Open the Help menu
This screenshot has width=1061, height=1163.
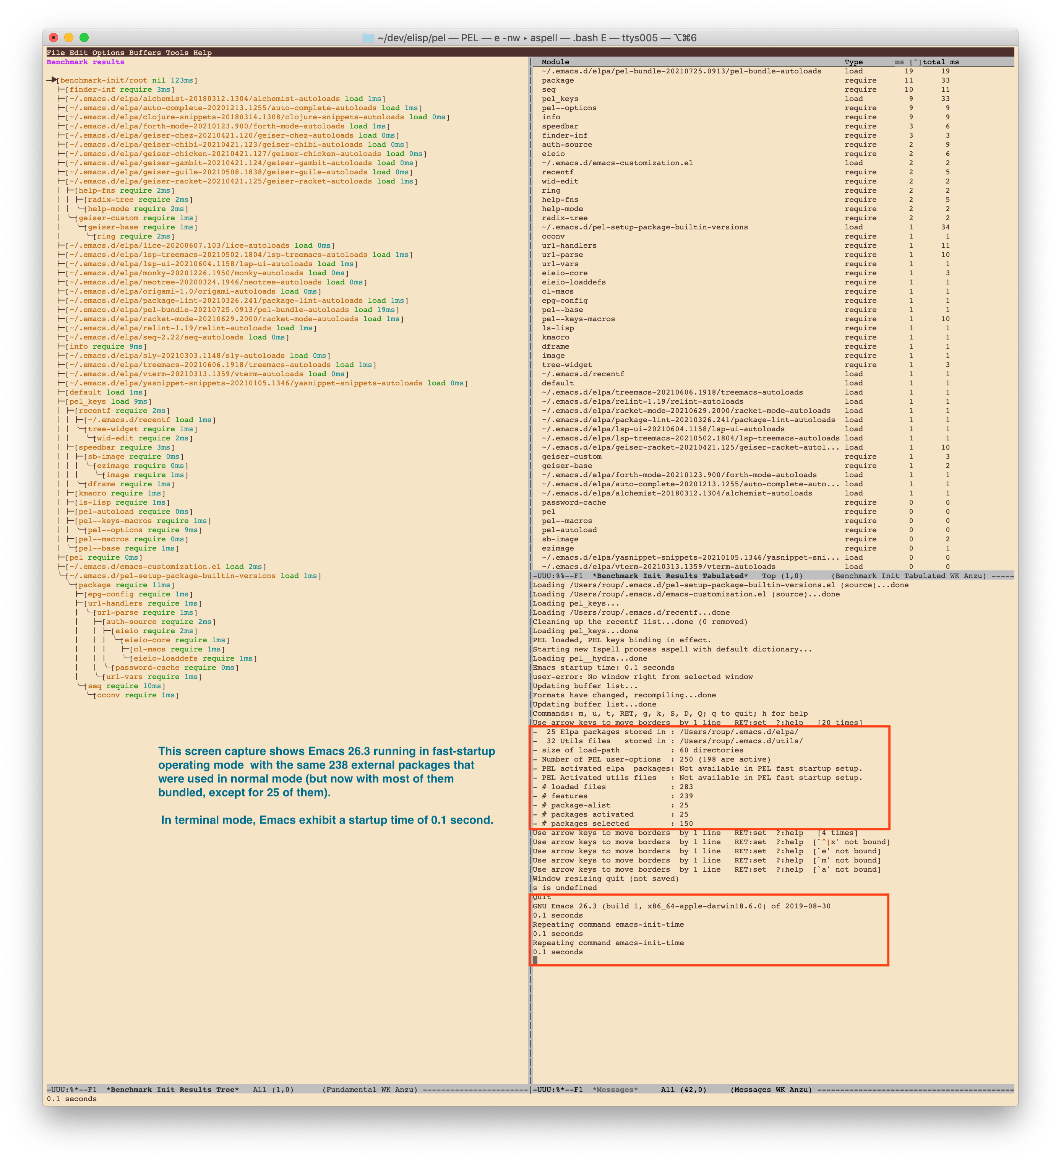click(203, 52)
